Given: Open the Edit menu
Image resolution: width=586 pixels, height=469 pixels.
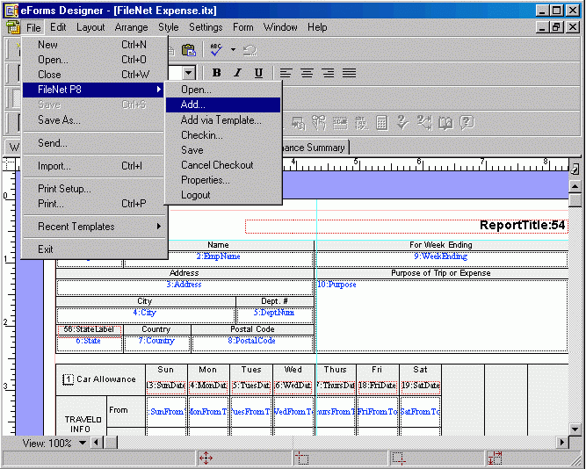Looking at the screenshot, I should (x=58, y=27).
